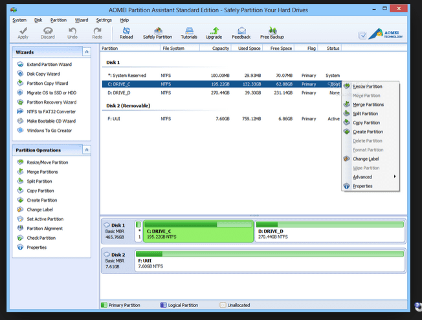This screenshot has height=320, width=422.
Task: Collapse the Partition Operations panel
Action: [86, 149]
